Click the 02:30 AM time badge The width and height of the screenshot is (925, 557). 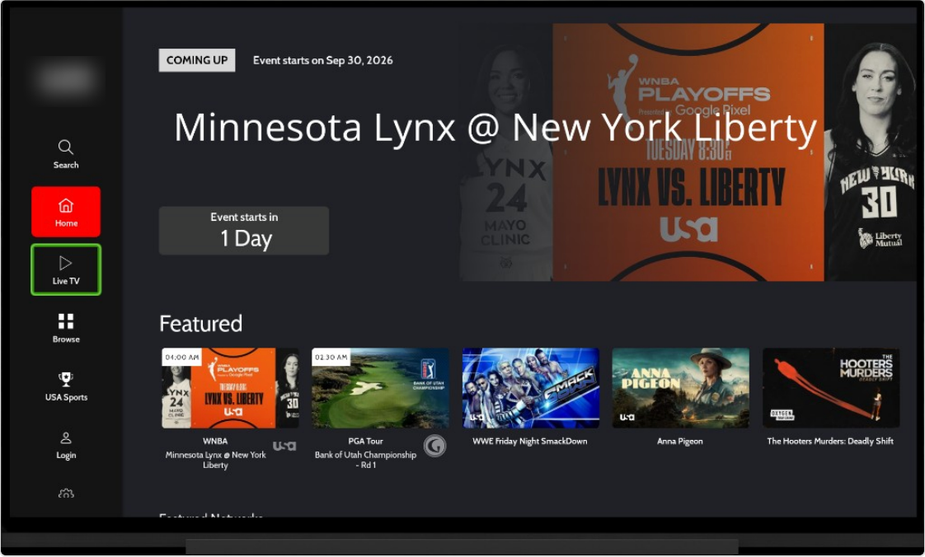pyautogui.click(x=331, y=357)
